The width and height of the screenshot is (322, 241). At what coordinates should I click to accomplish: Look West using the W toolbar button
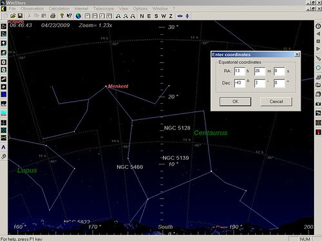coord(164,16)
